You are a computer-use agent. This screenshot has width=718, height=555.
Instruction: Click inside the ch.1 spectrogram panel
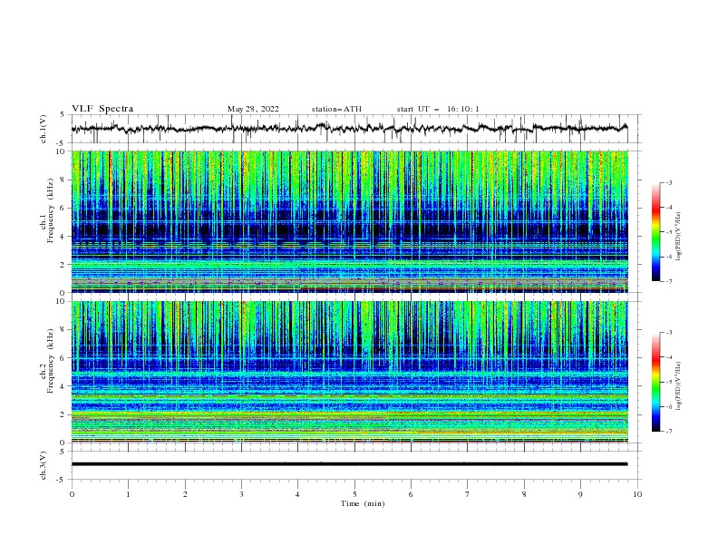pyautogui.click(x=349, y=221)
